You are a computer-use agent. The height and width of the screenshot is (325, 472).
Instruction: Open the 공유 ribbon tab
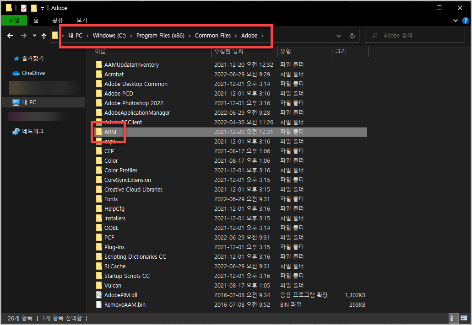pyautogui.click(x=58, y=20)
